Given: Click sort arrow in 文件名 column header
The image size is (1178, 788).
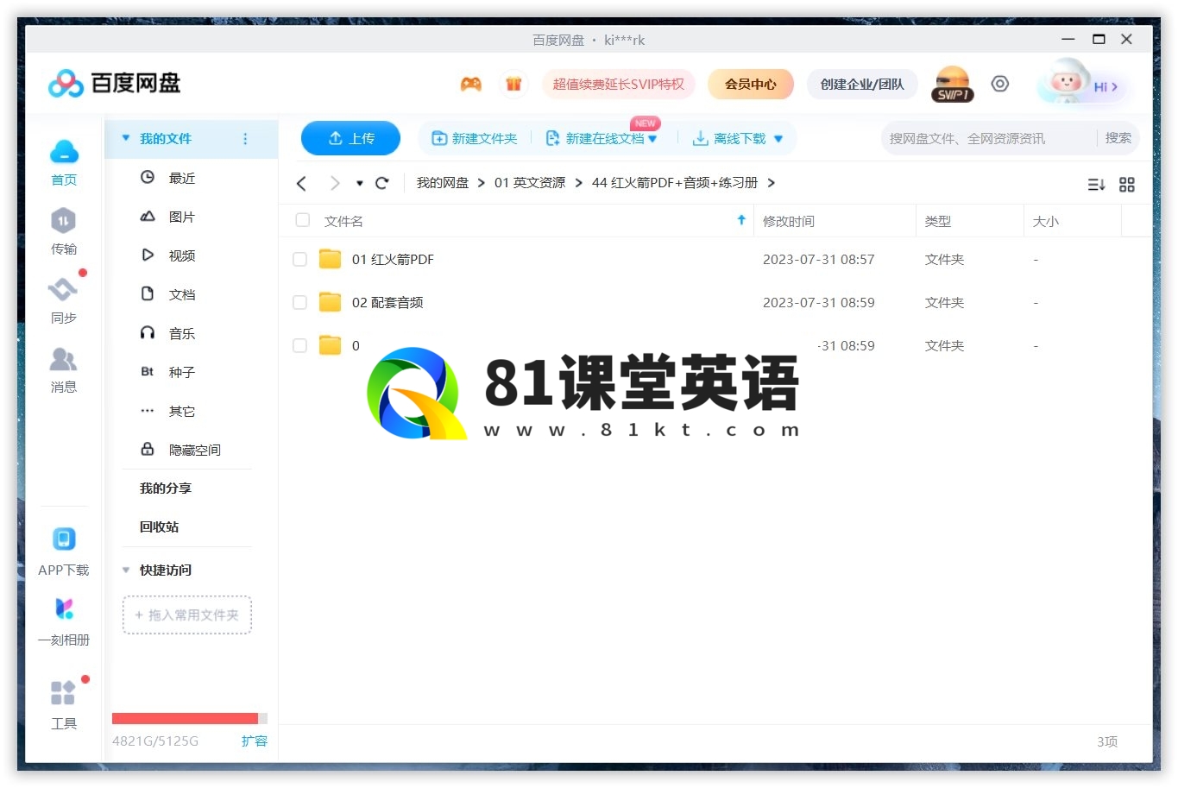Looking at the screenshot, I should pyautogui.click(x=741, y=220).
